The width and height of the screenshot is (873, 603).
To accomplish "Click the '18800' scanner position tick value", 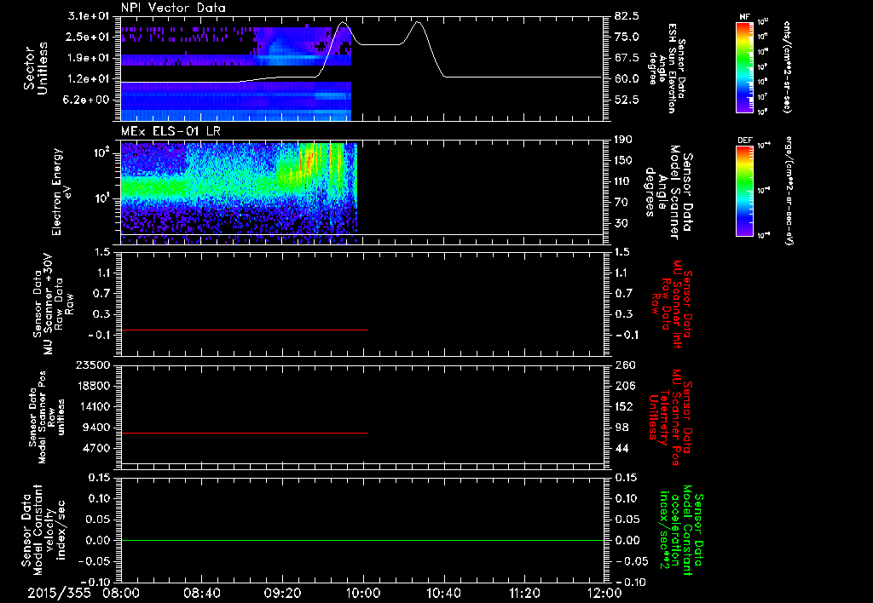I will pyautogui.click(x=95, y=386).
